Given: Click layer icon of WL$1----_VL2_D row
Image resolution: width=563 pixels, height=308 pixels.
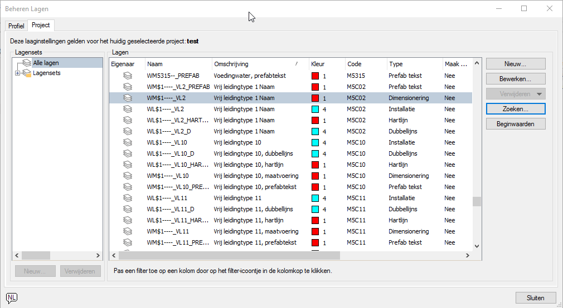Looking at the screenshot, I should (x=128, y=131).
